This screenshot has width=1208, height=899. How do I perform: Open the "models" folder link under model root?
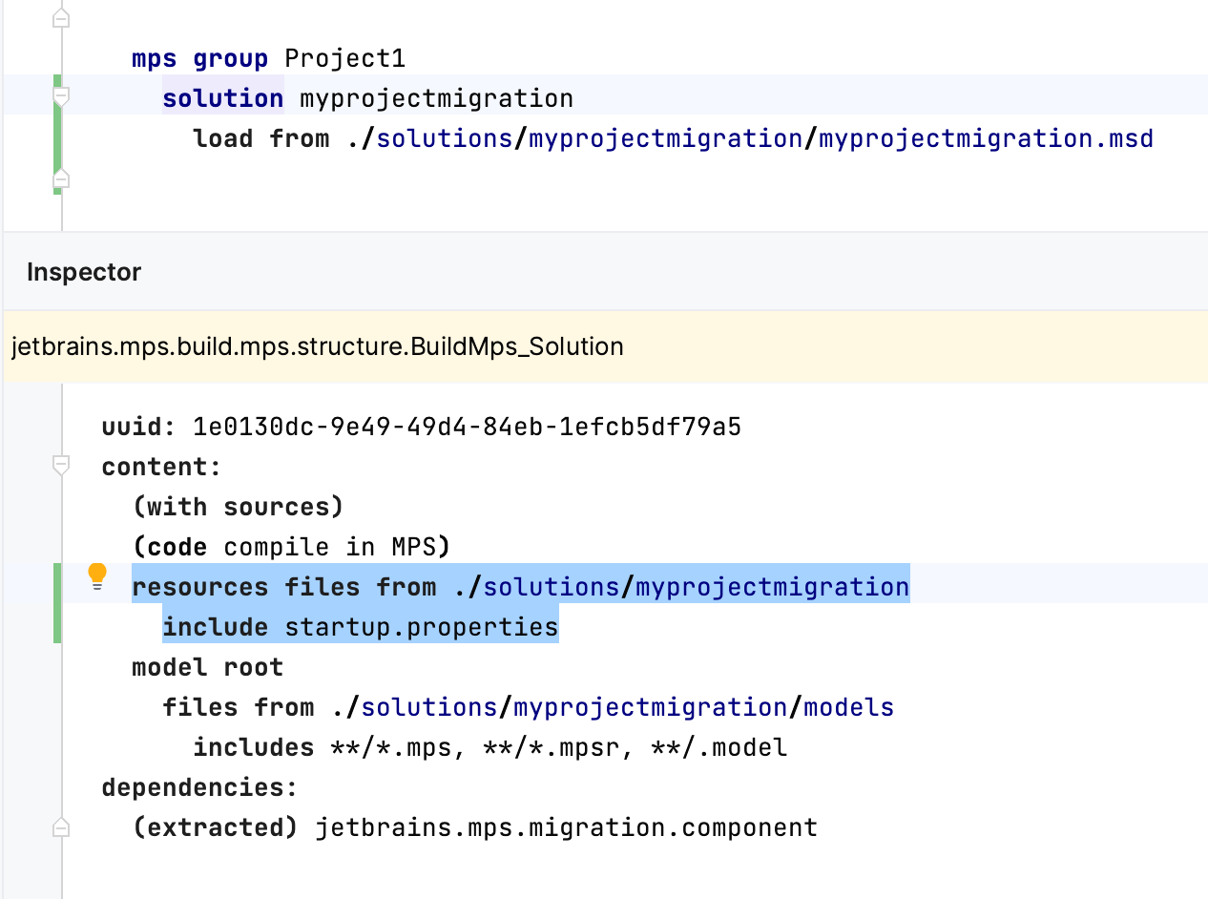click(x=849, y=707)
